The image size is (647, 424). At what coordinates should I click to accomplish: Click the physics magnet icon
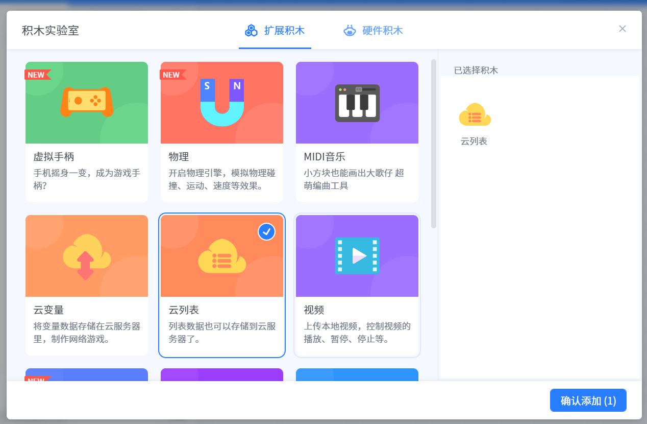pos(222,103)
